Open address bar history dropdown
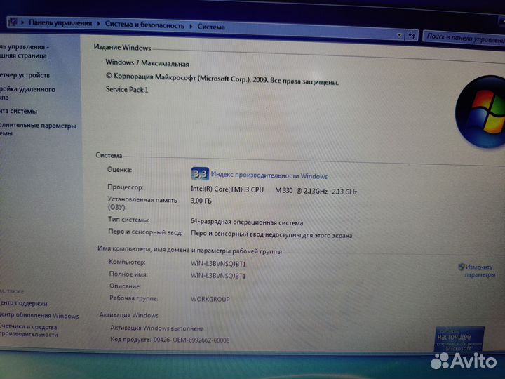The height and width of the screenshot is (379, 505). (399, 34)
